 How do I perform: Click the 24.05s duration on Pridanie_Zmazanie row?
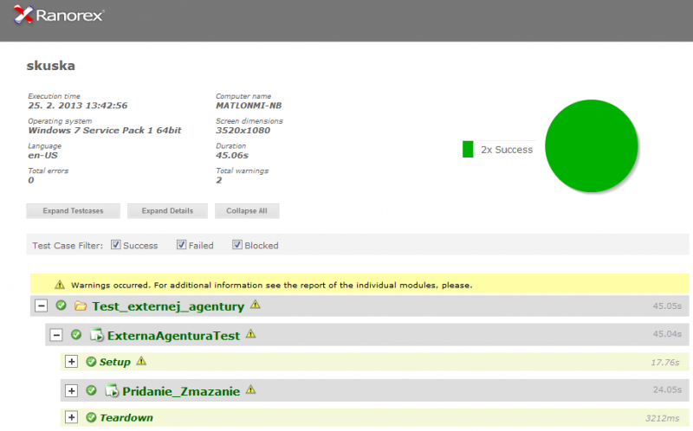[x=667, y=389]
